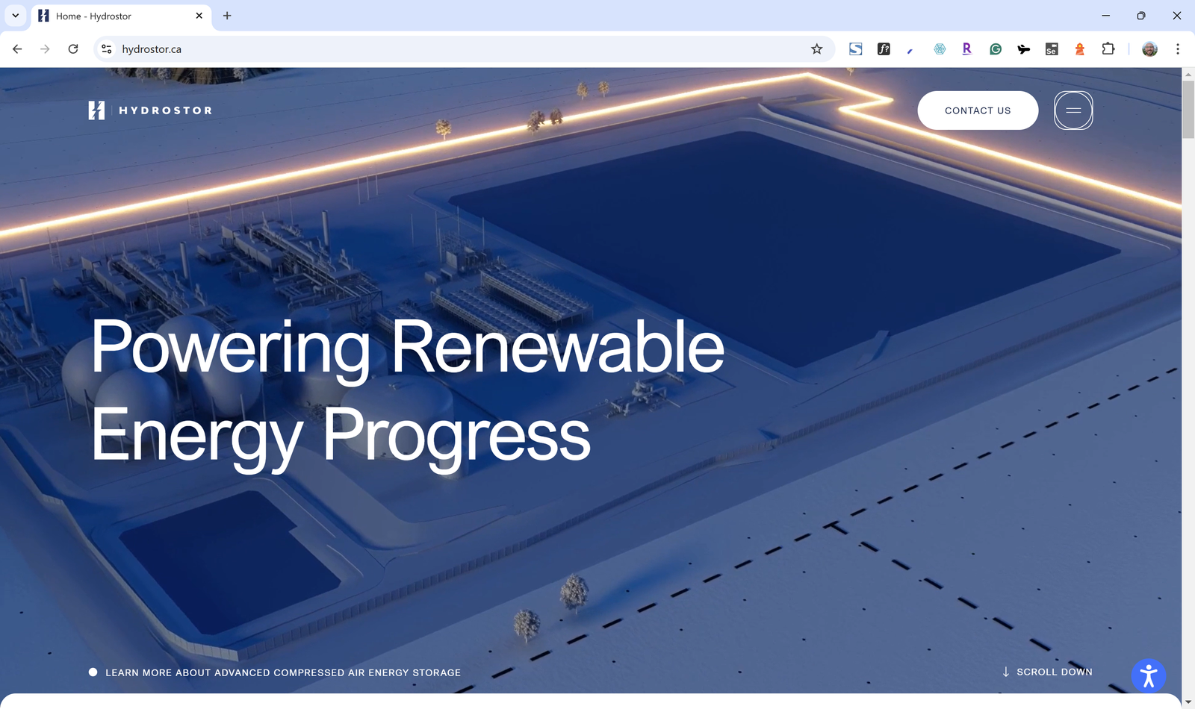Reload the current page
This screenshot has height=709, width=1195.
(73, 49)
